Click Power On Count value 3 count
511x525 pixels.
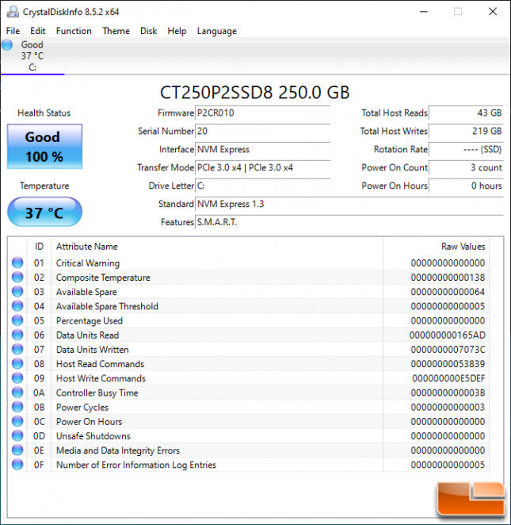(466, 167)
